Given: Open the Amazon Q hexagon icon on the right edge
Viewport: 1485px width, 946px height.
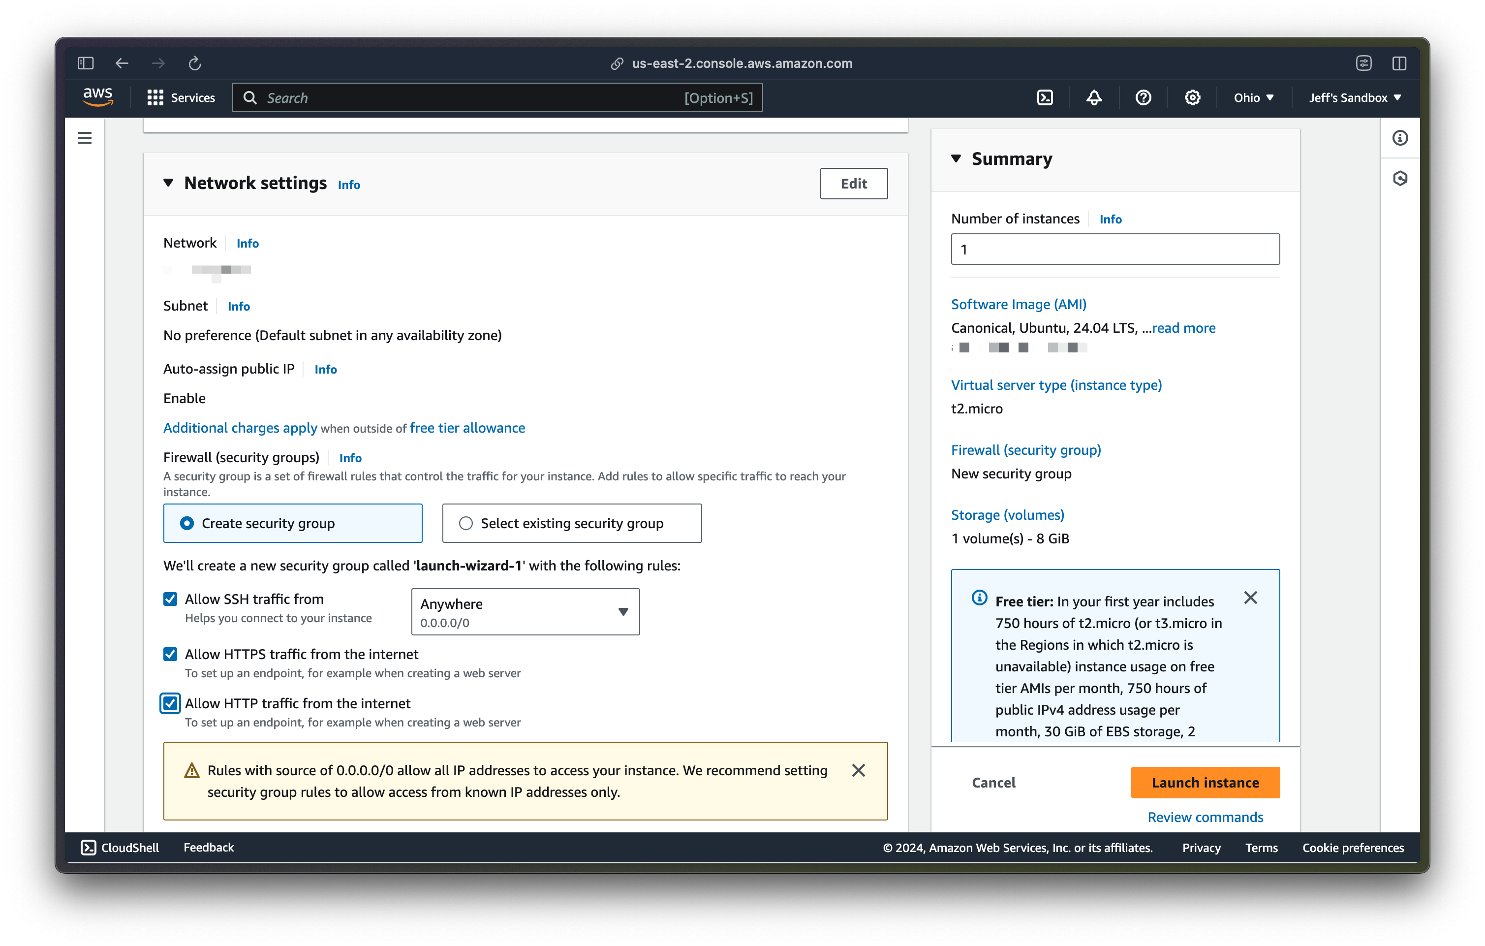Looking at the screenshot, I should 1399,178.
